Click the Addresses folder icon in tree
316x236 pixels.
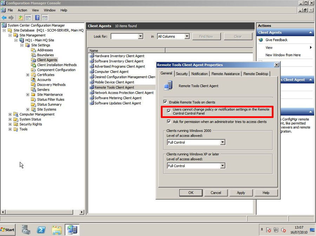[33, 50]
